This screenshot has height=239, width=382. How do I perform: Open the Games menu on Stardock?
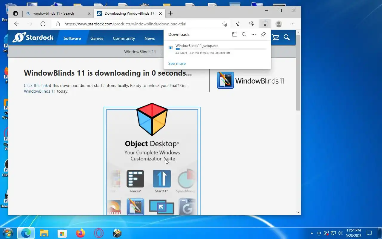(97, 38)
